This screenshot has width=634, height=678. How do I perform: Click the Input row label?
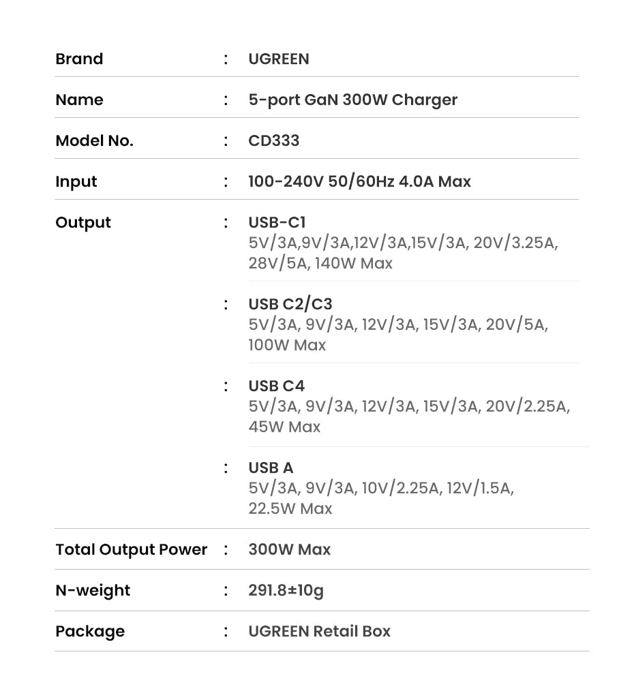(x=76, y=182)
